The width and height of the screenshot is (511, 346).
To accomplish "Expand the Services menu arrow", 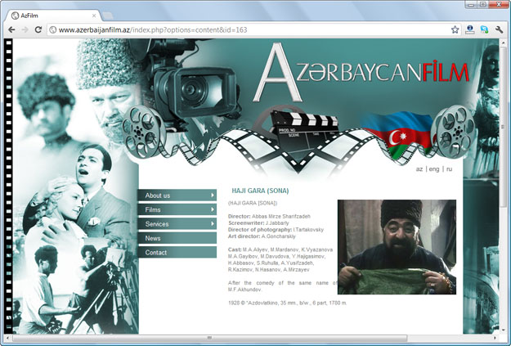I will [213, 224].
